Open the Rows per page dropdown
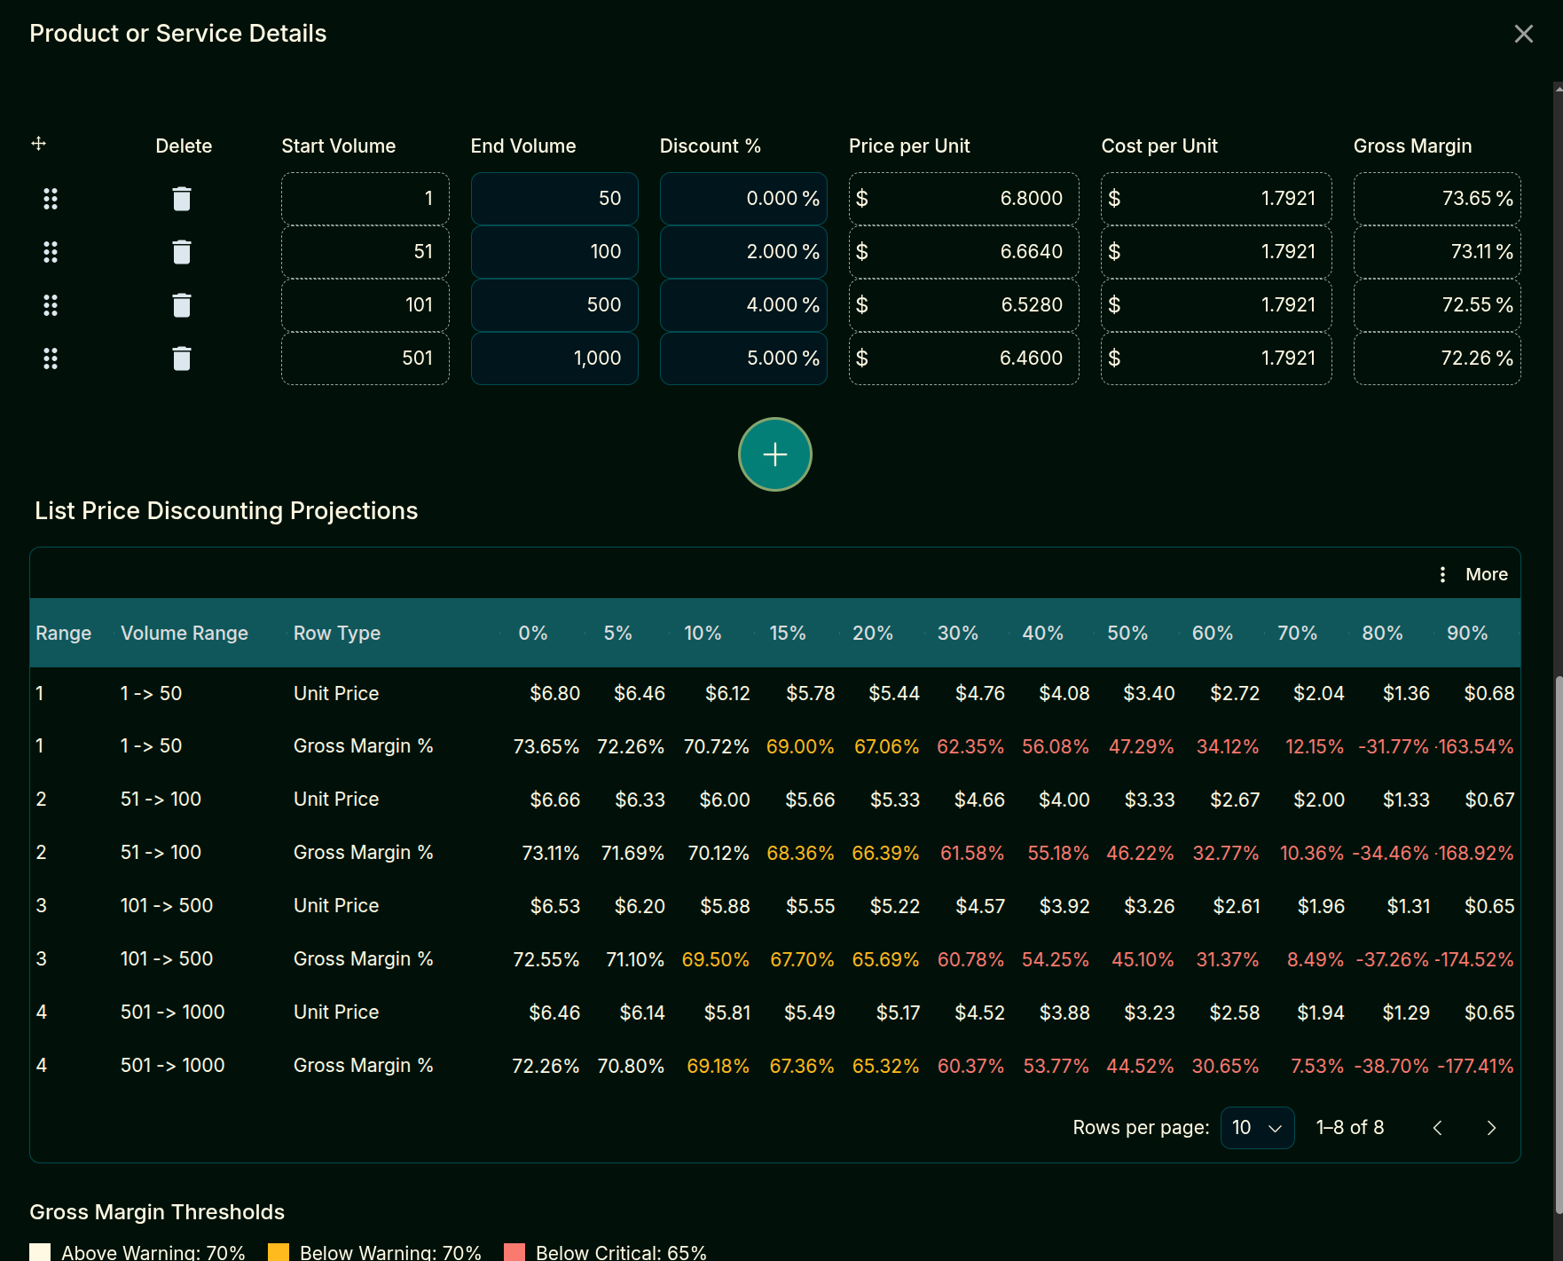 click(x=1257, y=1128)
